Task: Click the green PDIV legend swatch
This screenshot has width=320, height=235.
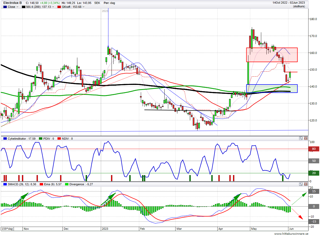Action: [x=41, y=139]
